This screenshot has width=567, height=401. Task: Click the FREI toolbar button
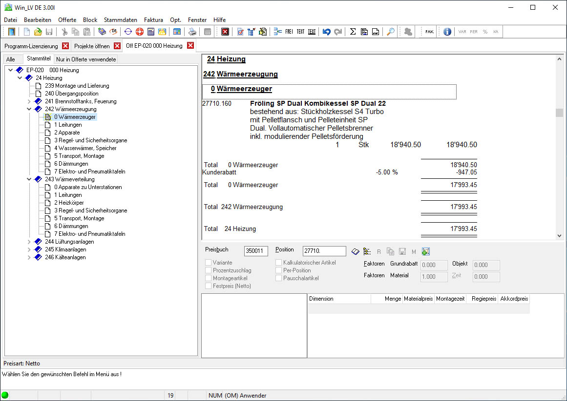tap(289, 32)
